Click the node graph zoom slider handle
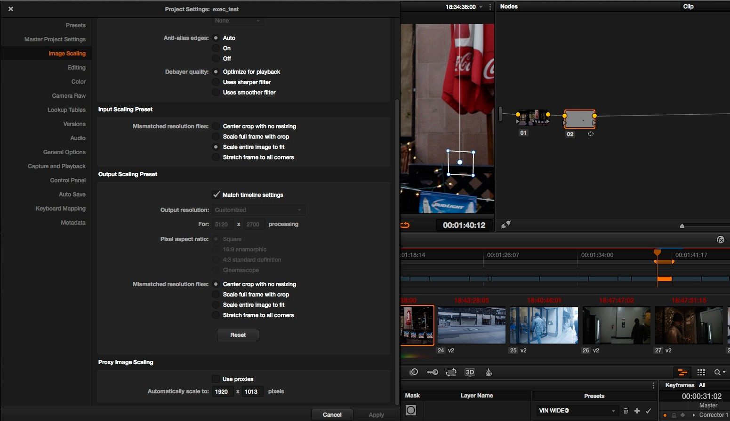730x421 pixels. (x=682, y=226)
